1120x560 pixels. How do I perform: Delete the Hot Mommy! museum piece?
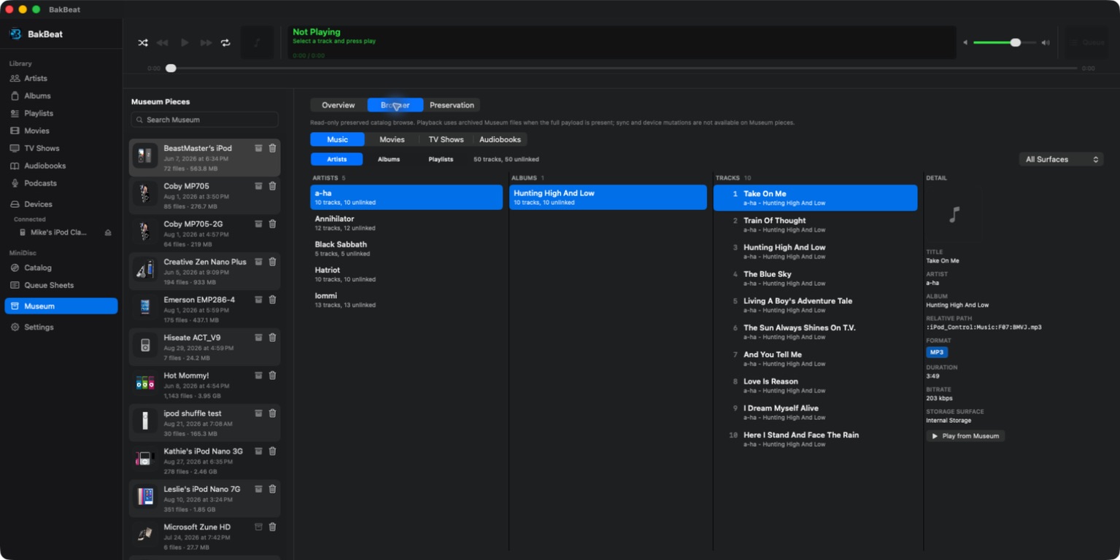point(272,376)
